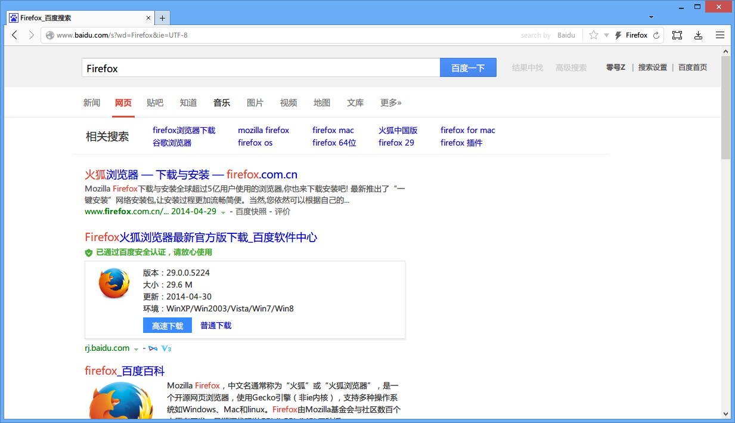The height and width of the screenshot is (423, 735).
Task: Click the Baidu search input containing Firefox
Action: pyautogui.click(x=260, y=68)
